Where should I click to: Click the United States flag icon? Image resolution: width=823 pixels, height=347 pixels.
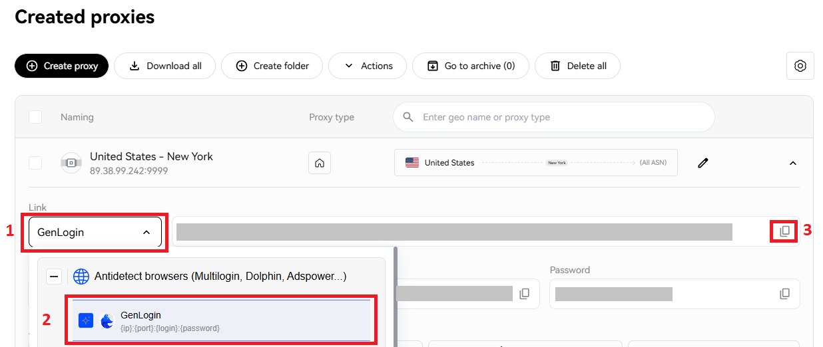click(412, 163)
